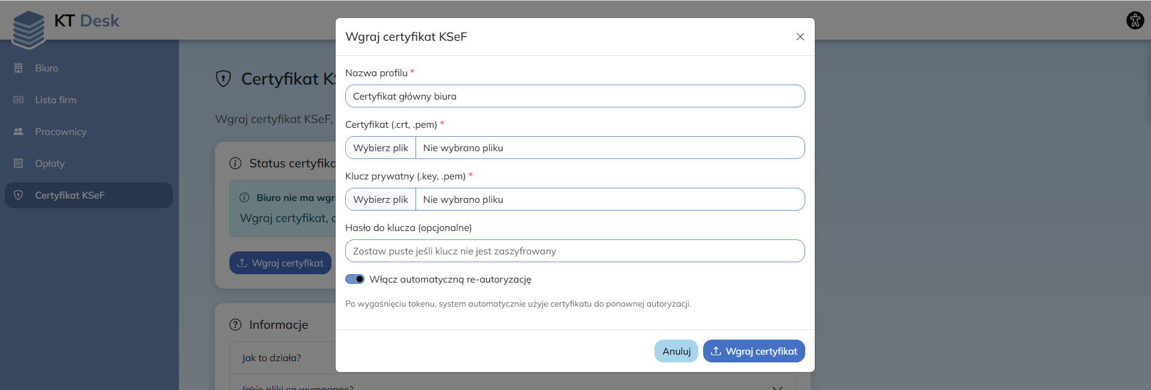Choose file for Certyfikat (.crt, .pem)
1151x390 pixels.
(381, 148)
